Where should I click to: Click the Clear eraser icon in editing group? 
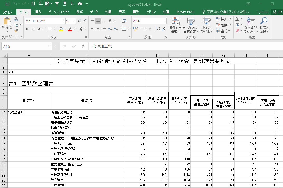click(x=238, y=31)
